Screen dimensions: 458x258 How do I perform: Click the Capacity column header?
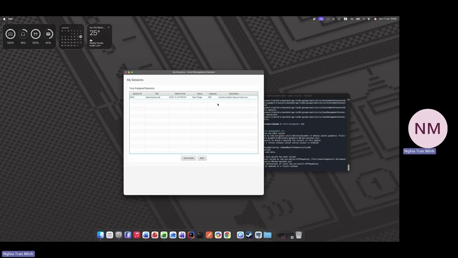[213, 94]
